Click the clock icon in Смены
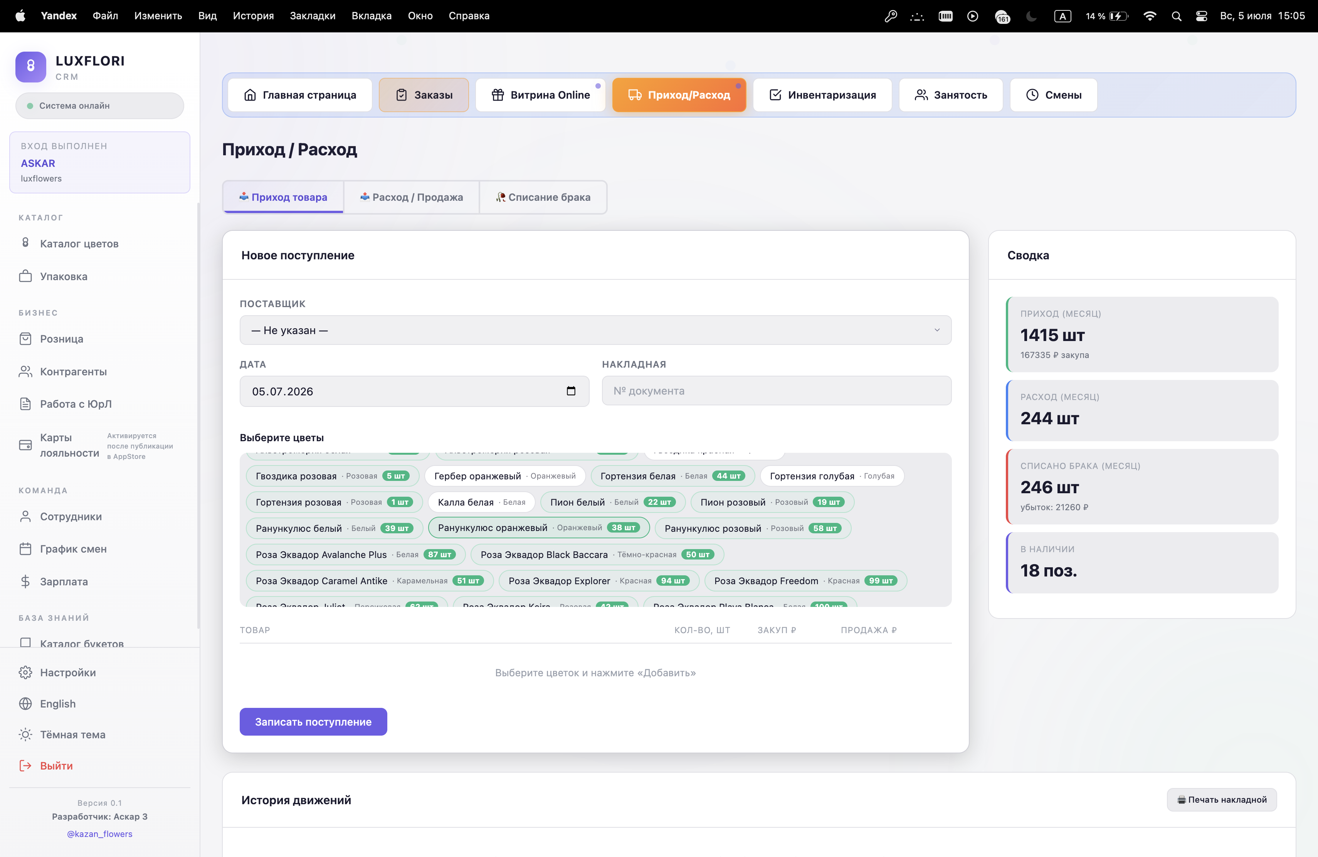The image size is (1318, 857). click(x=1032, y=95)
